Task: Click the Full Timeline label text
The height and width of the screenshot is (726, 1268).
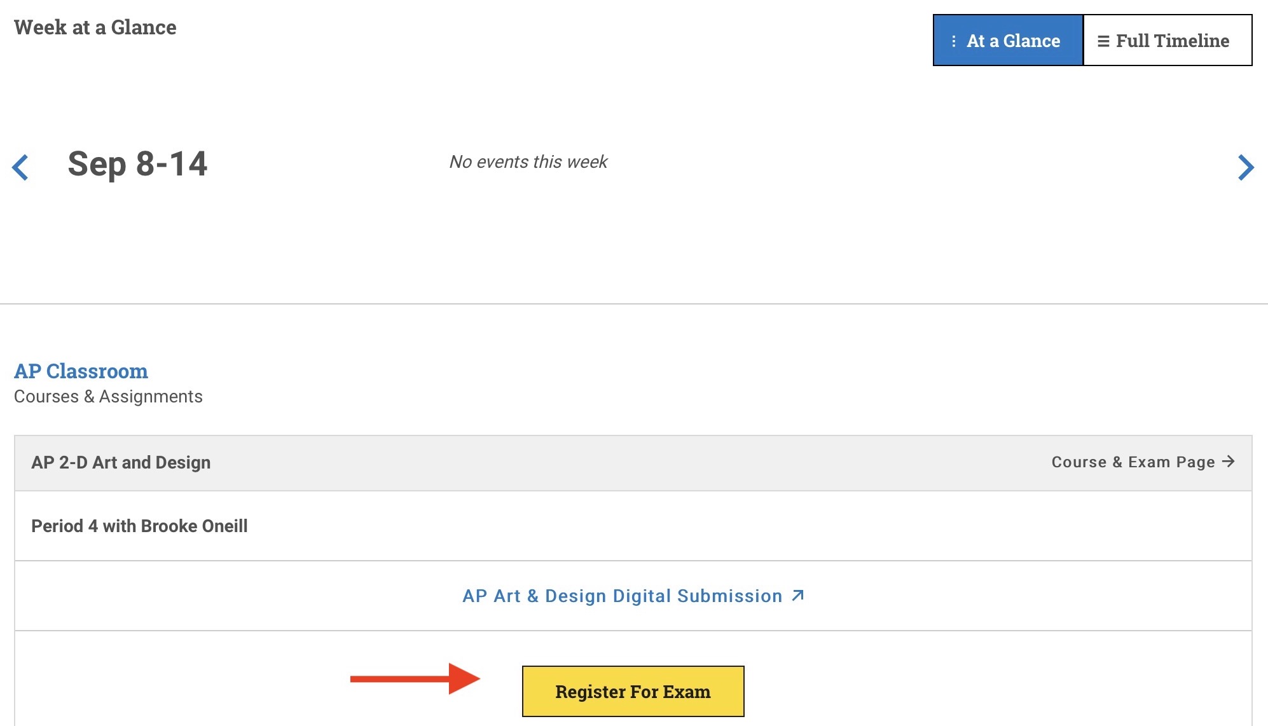Action: point(1172,41)
